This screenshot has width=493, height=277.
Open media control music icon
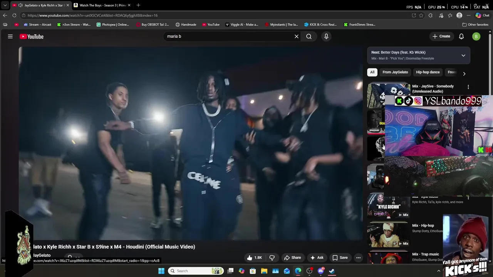441,15
